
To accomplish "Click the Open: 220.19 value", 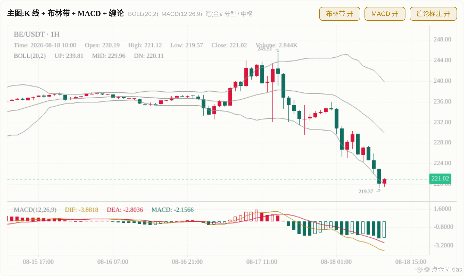I will click(102, 45).
